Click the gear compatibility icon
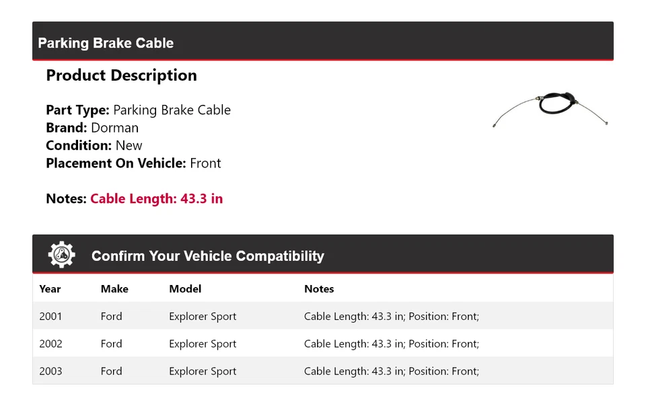Viewport: 646px width, 406px height. 62,255
